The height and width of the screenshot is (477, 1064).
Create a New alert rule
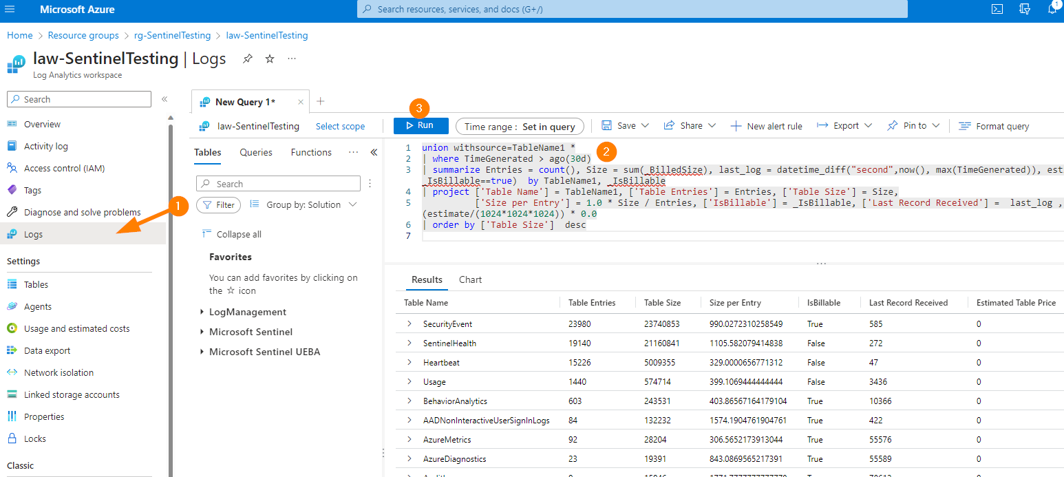pos(766,126)
